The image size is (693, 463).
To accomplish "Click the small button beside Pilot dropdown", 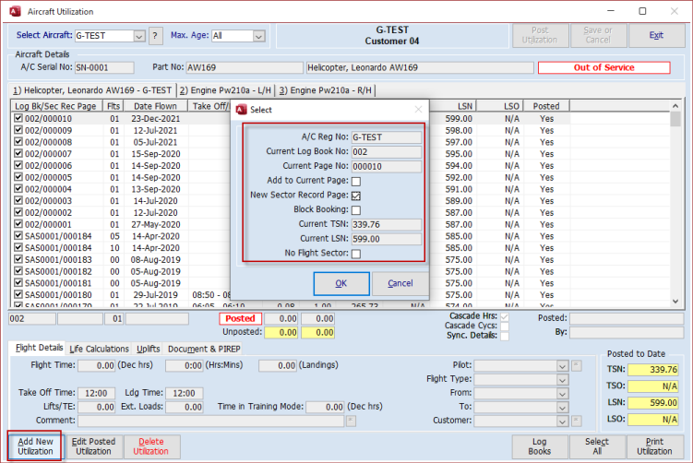I will click(x=577, y=366).
